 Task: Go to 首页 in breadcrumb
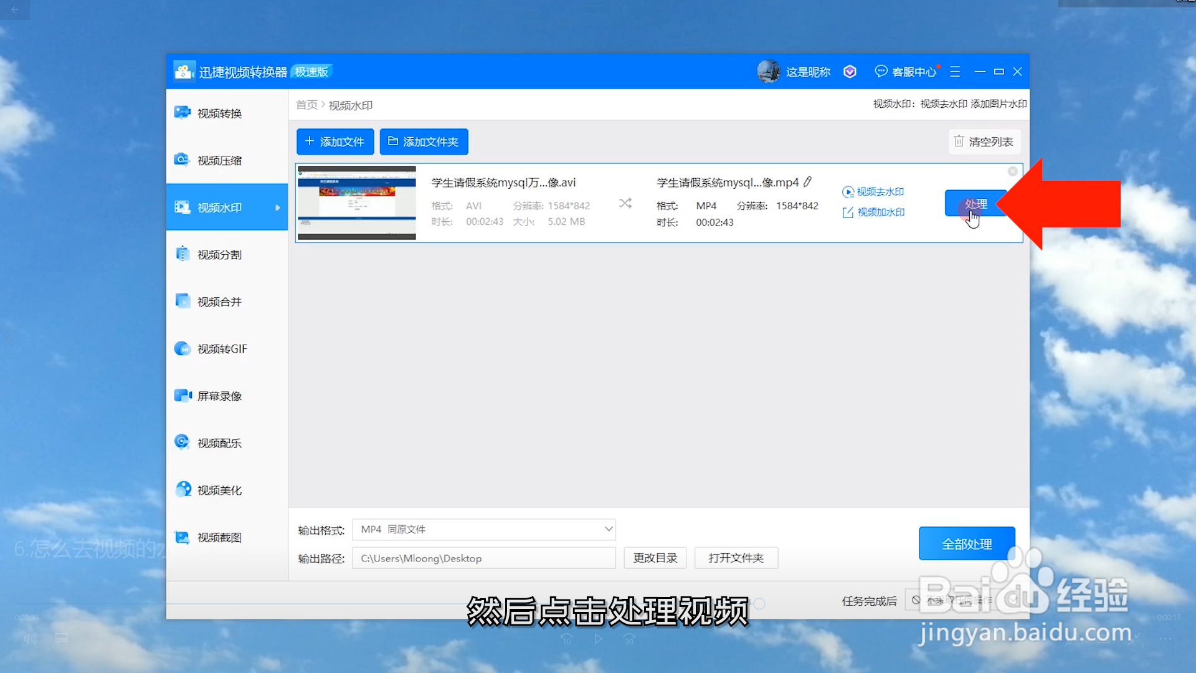(x=306, y=105)
